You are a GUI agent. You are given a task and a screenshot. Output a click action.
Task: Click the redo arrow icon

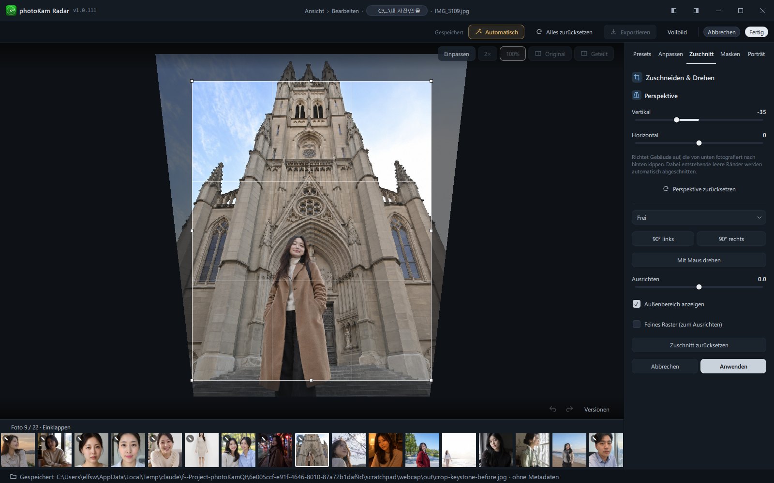pos(569,409)
